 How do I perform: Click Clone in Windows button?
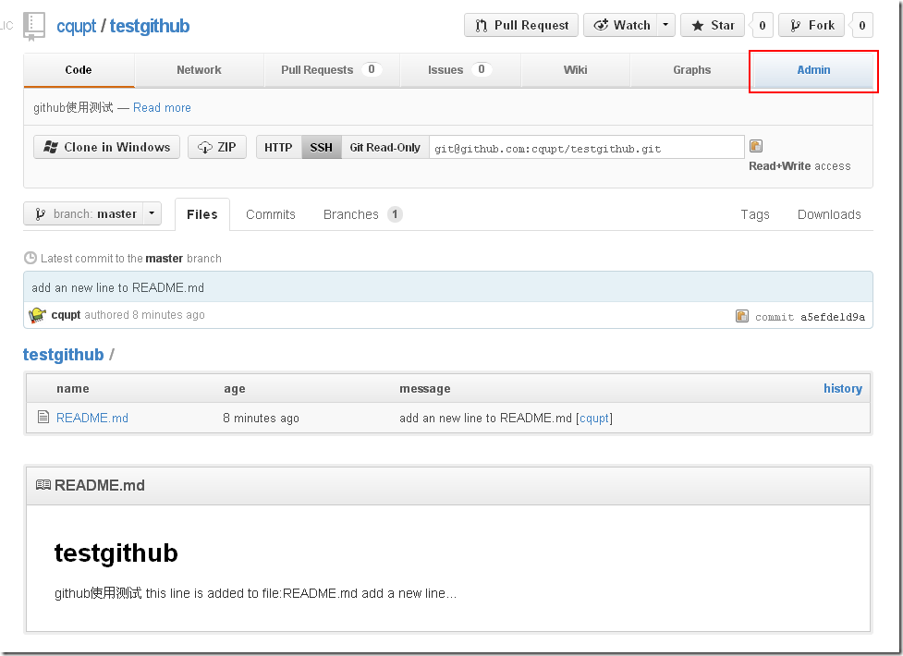coord(106,147)
